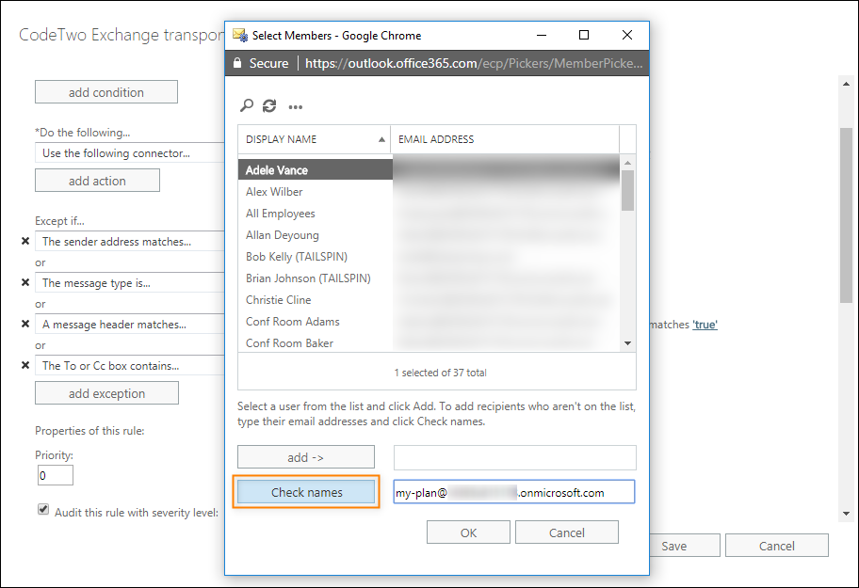Open the more options ellipsis menu
859x588 pixels.
point(295,106)
